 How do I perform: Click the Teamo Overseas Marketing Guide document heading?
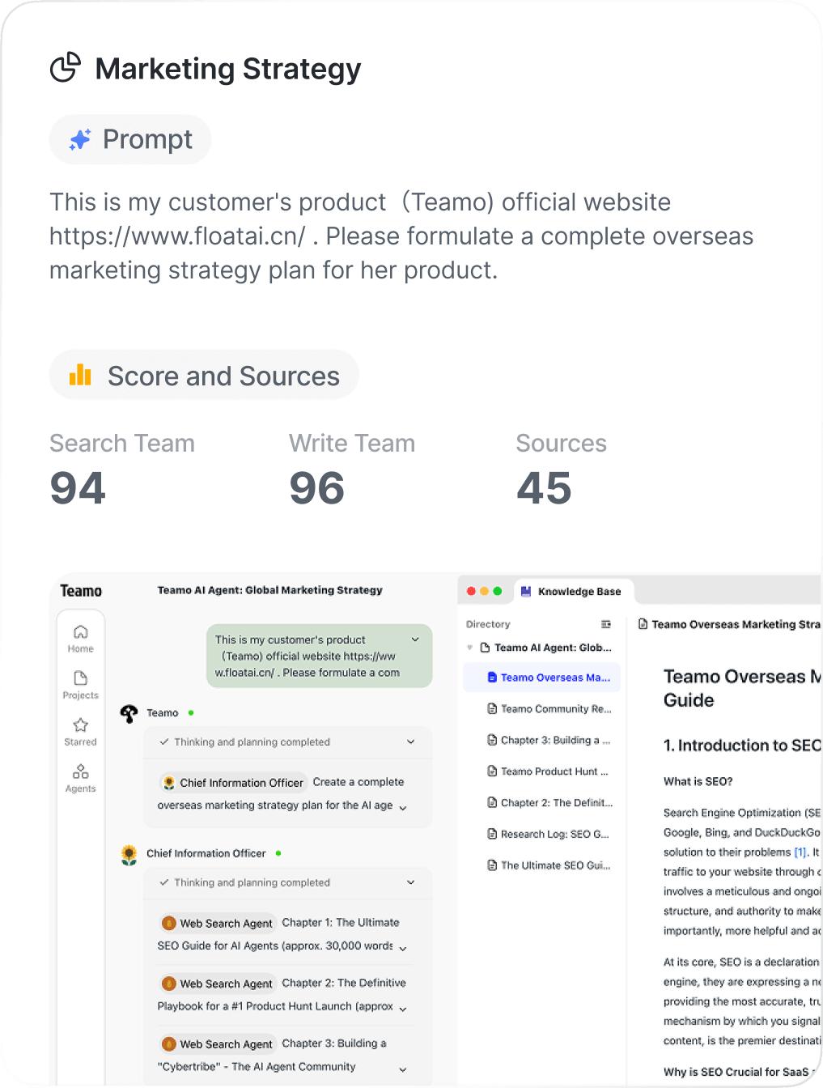(x=742, y=688)
